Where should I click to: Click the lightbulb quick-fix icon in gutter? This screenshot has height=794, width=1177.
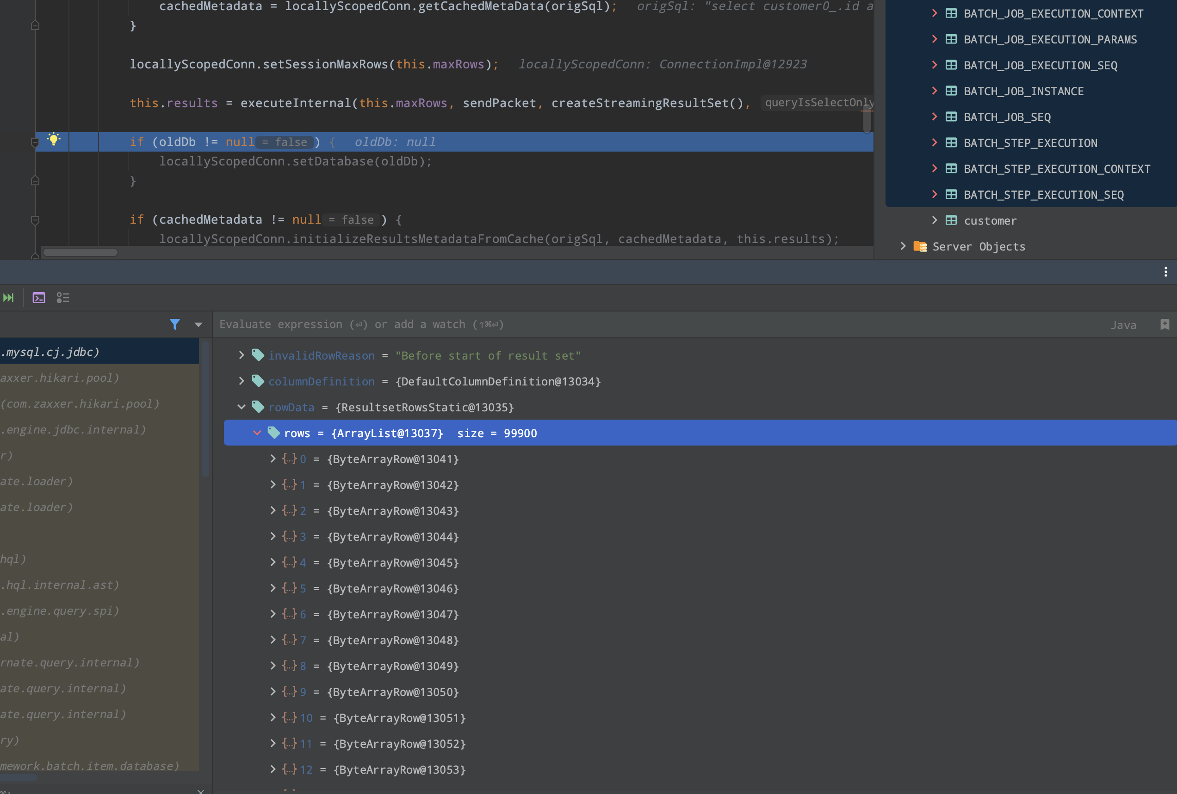[54, 139]
